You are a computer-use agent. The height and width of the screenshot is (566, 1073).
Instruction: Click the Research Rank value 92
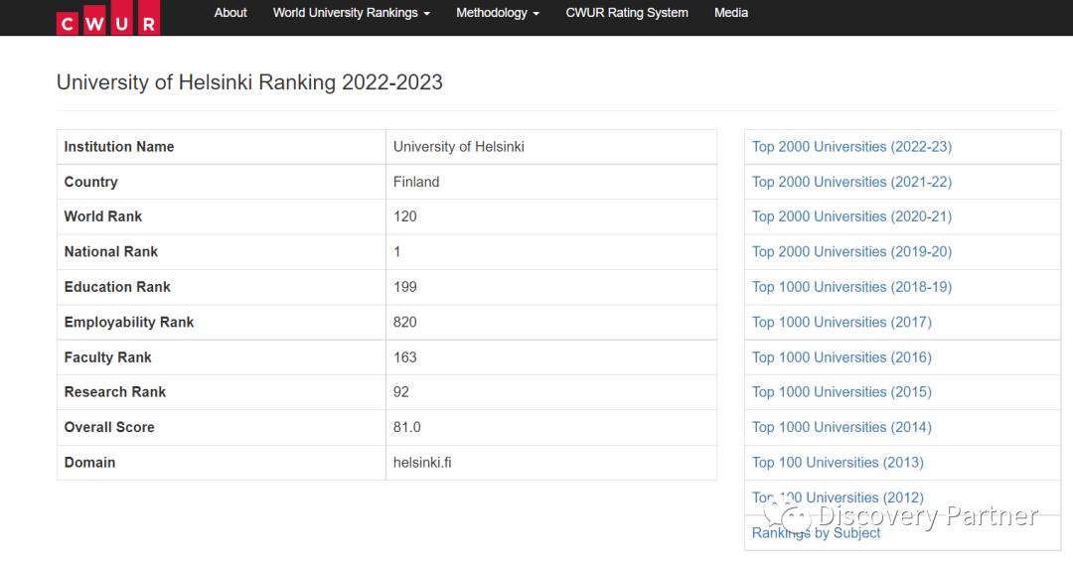coord(401,392)
